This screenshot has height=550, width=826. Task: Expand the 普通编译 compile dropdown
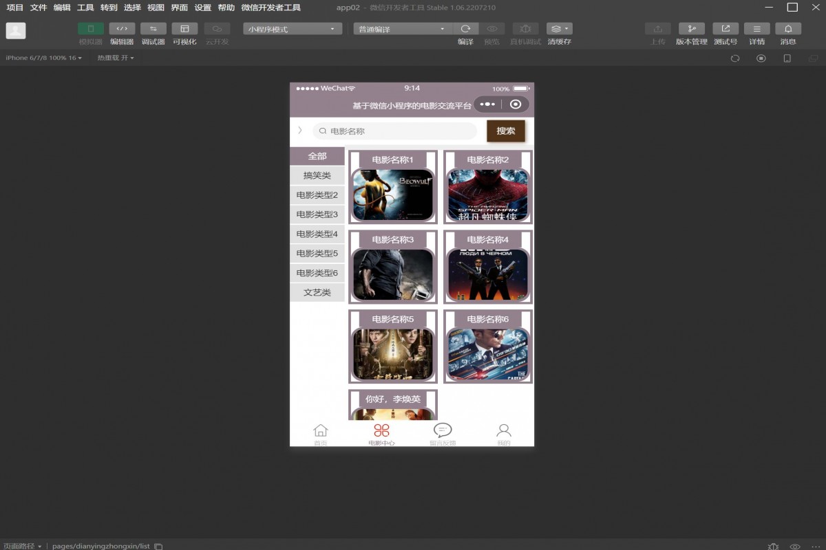pyautogui.click(x=403, y=29)
